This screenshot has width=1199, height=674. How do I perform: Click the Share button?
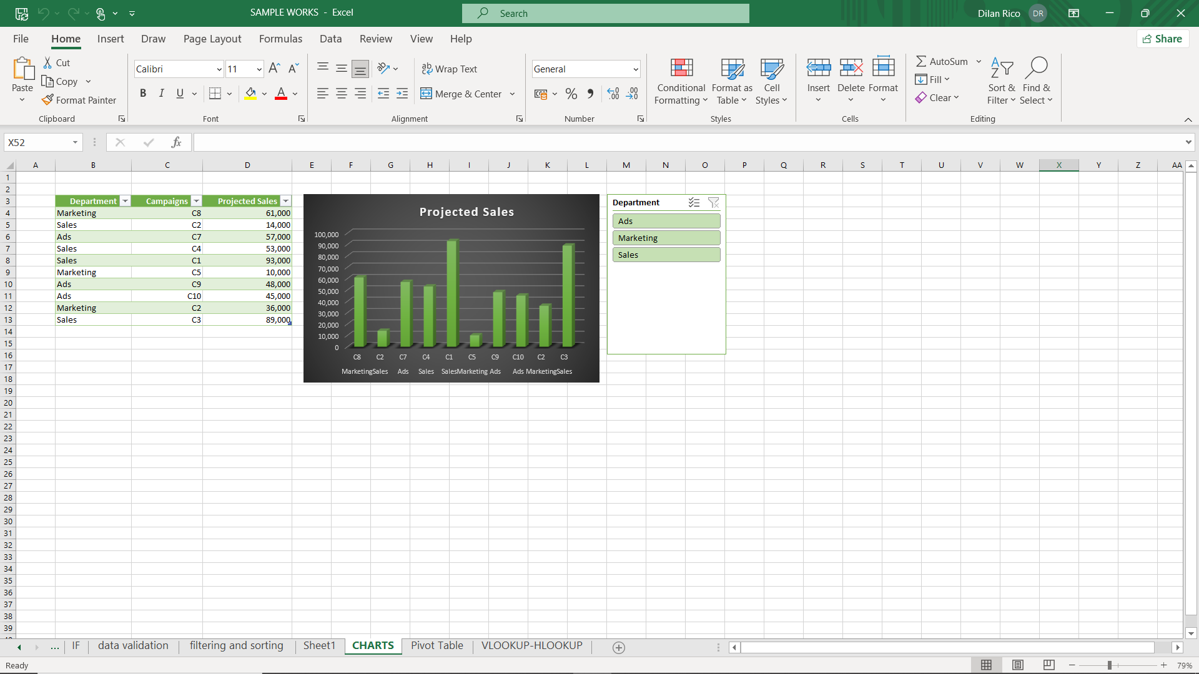click(x=1162, y=39)
